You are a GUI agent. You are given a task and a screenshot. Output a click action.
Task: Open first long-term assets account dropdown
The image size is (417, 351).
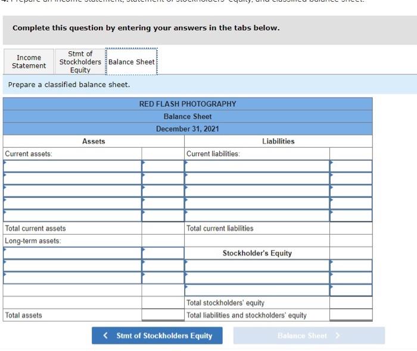(x=72, y=253)
